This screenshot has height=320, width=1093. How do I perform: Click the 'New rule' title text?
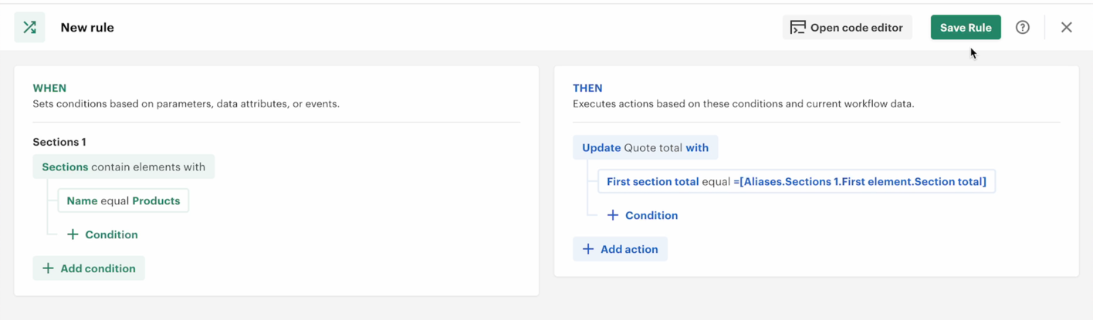[x=87, y=28]
